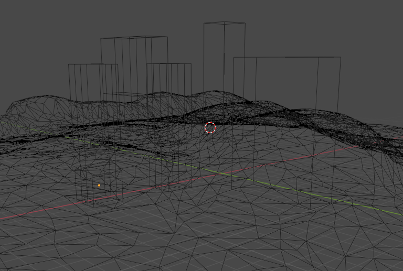
Task: Click top edge of the wide right box
Action: [x=287, y=57]
